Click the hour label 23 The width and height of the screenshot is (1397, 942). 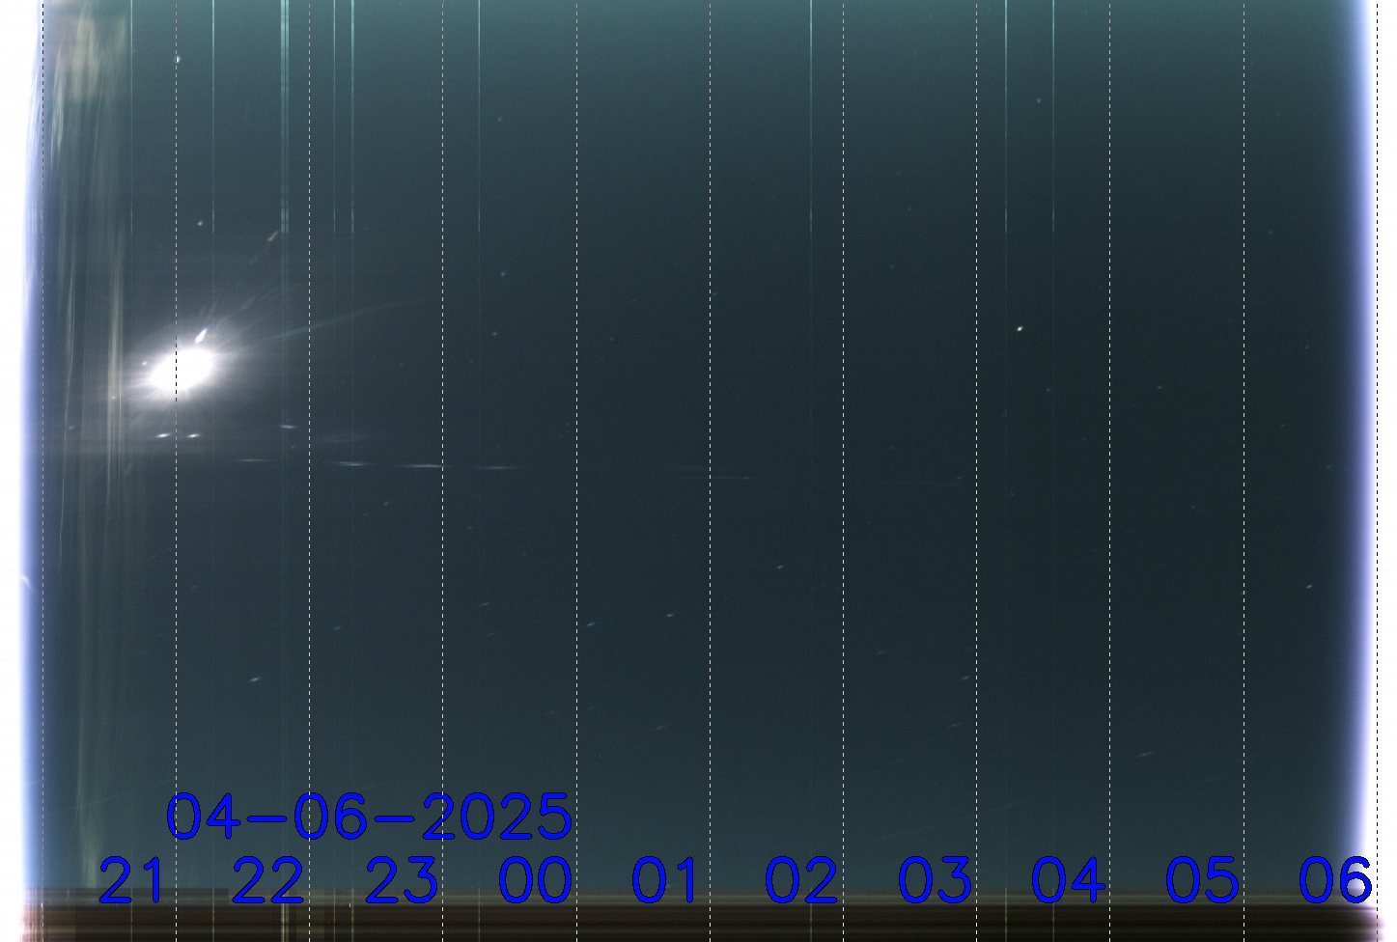402,880
